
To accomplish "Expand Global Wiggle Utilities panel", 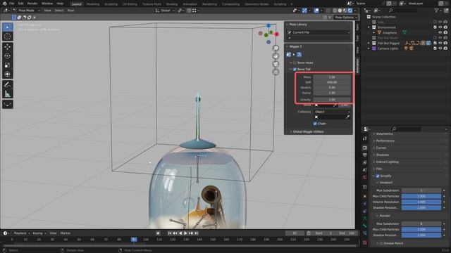I will pos(308,131).
